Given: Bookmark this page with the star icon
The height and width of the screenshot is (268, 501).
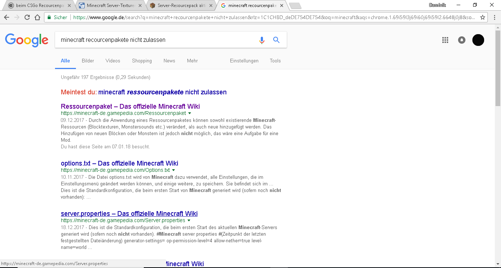Looking at the screenshot, I should [483, 17].
